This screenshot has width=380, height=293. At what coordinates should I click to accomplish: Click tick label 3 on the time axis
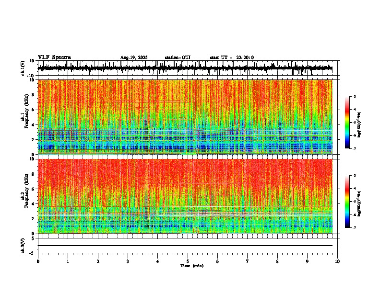pos(128,261)
